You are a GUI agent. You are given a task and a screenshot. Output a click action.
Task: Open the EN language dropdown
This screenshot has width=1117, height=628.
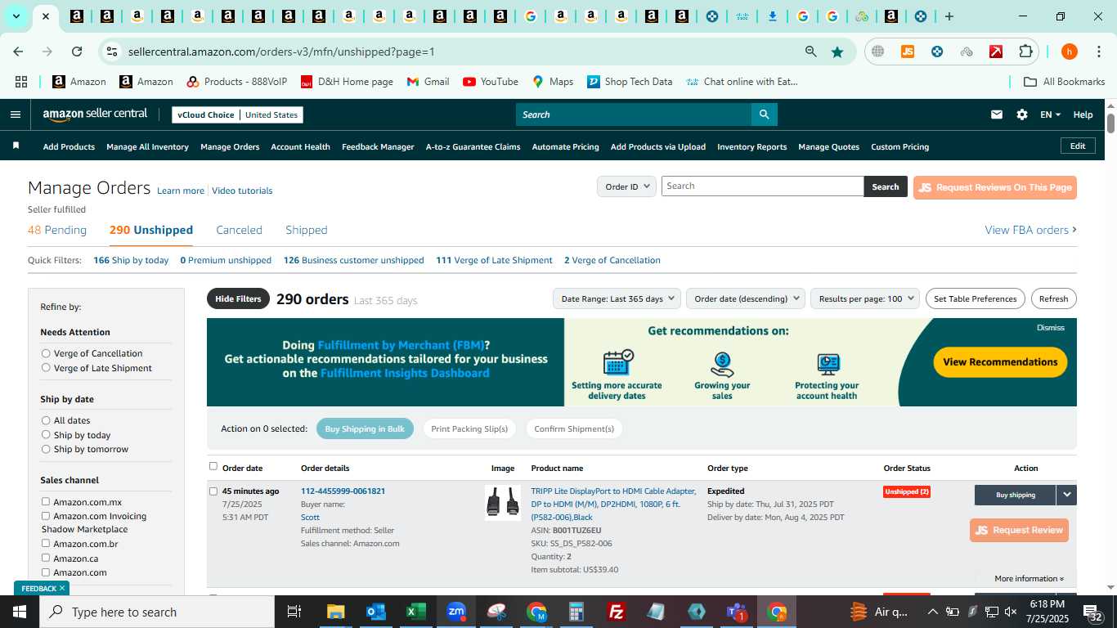point(1050,114)
